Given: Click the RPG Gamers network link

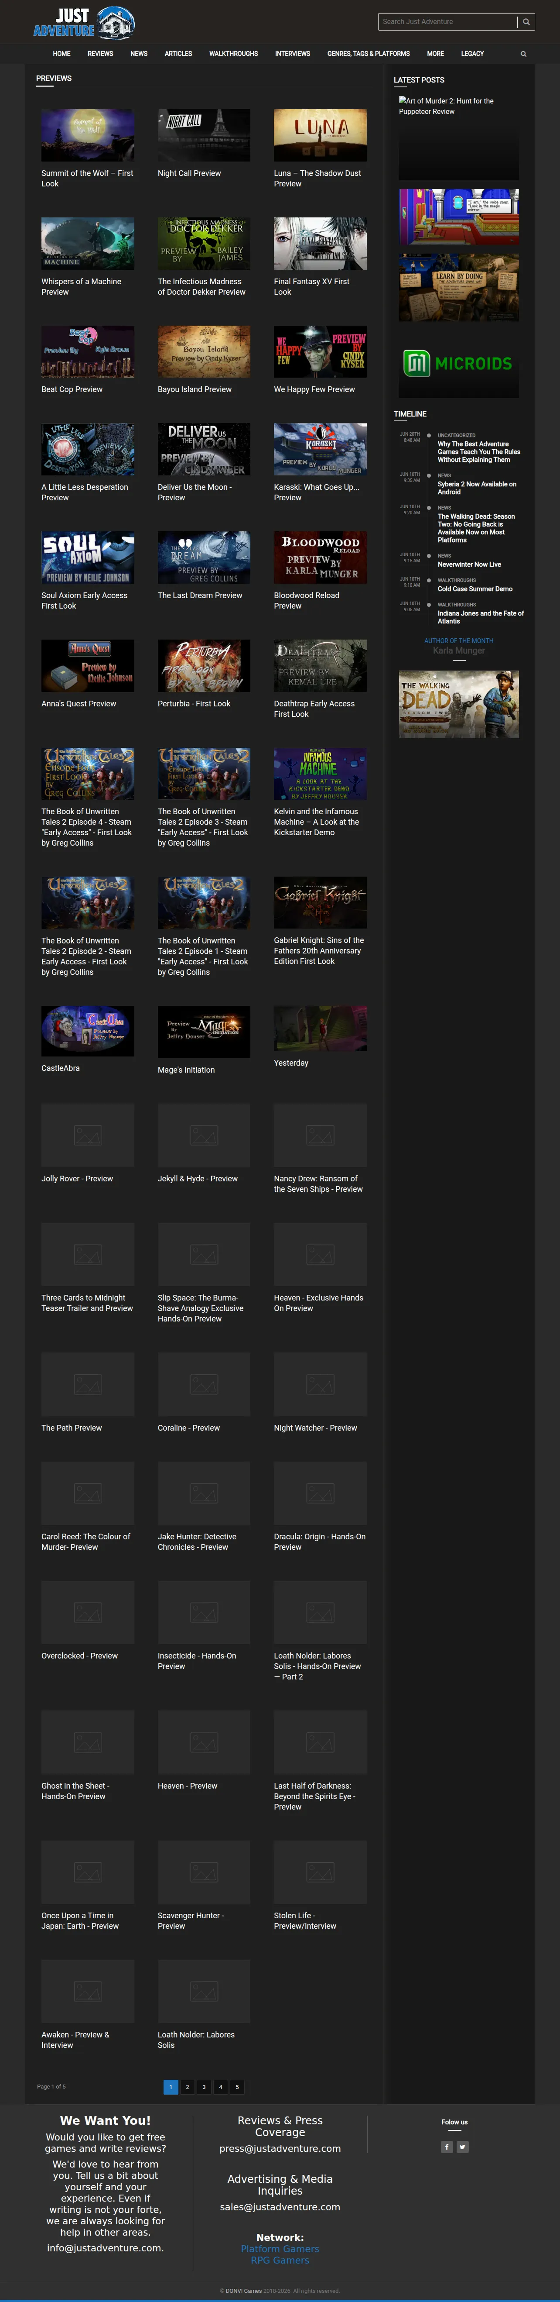Looking at the screenshot, I should 280,2260.
